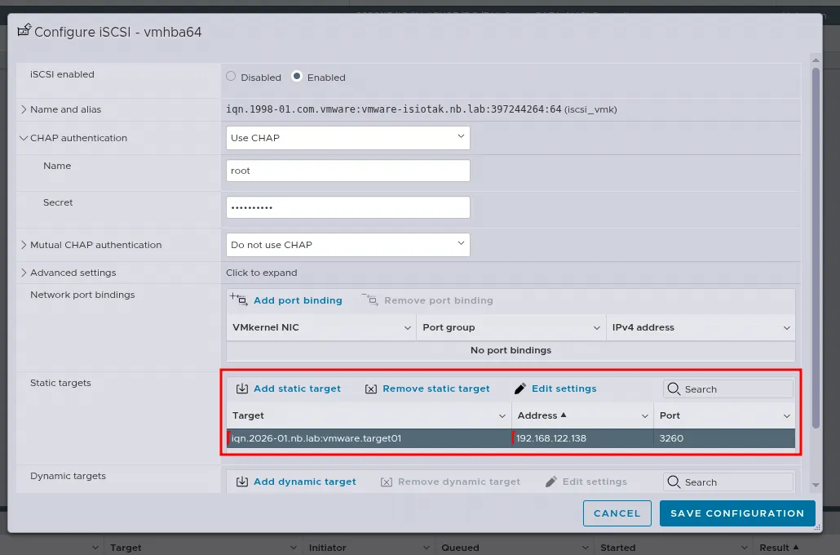Collapse the CHAP authentication section
This screenshot has height=555, width=840.
point(24,138)
